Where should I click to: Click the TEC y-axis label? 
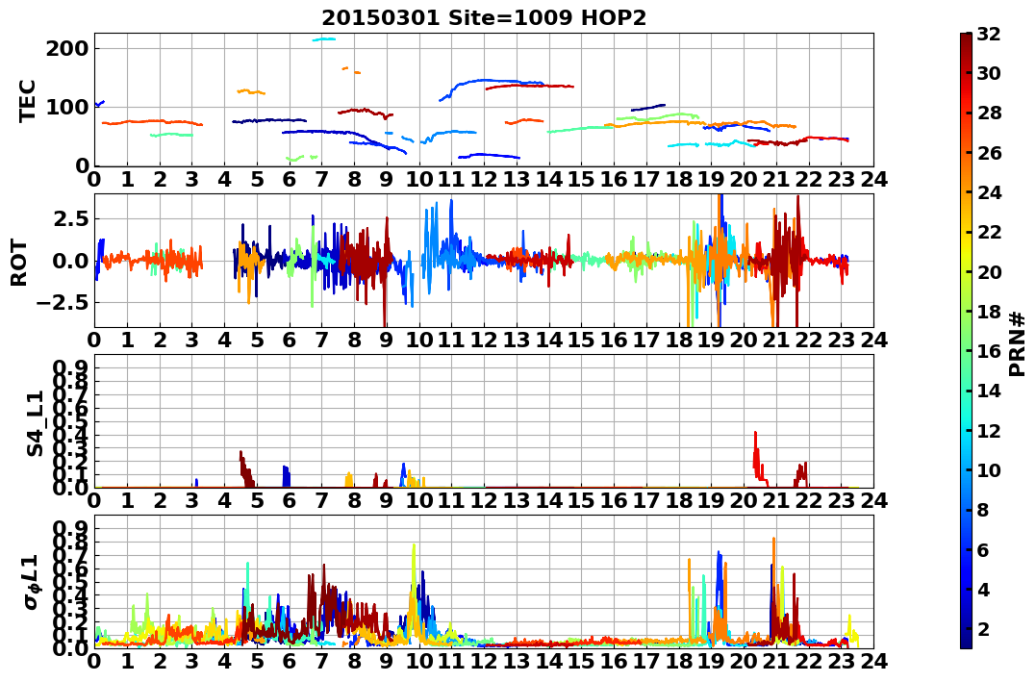26,100
